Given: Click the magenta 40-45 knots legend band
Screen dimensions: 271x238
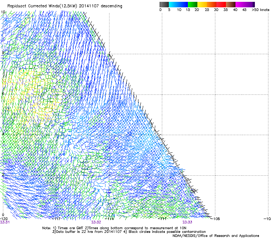Looking at the screenshot, I should tap(240, 4).
